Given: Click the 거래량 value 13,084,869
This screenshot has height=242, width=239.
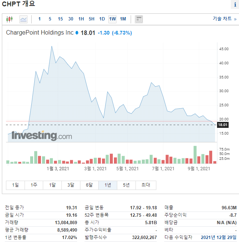Looking at the screenshot, I should pyautogui.click(x=66, y=223).
